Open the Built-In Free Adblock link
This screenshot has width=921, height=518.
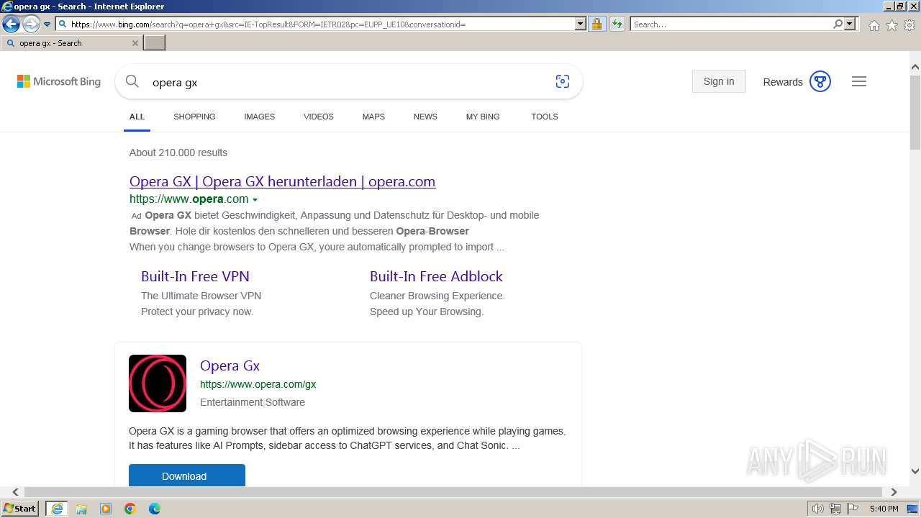[436, 276]
